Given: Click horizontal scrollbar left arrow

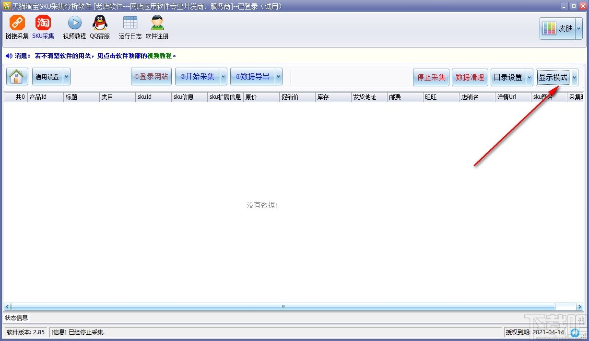Looking at the screenshot, I should (7, 306).
